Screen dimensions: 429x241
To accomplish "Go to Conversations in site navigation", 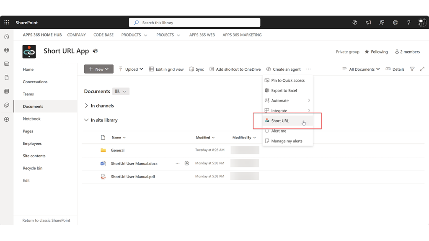I will [x=35, y=82].
